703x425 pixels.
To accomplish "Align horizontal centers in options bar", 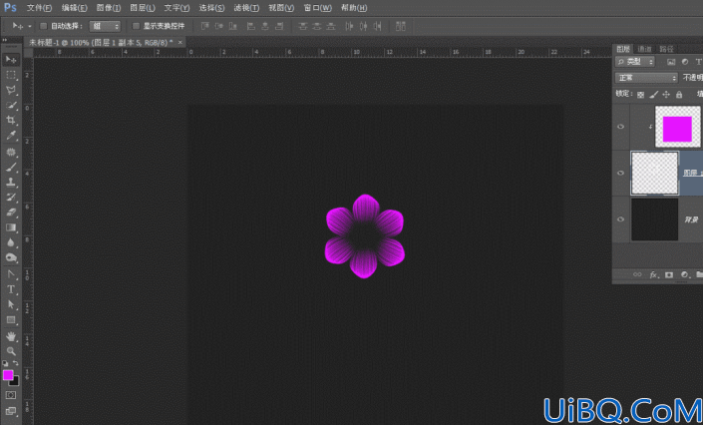I will 265,26.
